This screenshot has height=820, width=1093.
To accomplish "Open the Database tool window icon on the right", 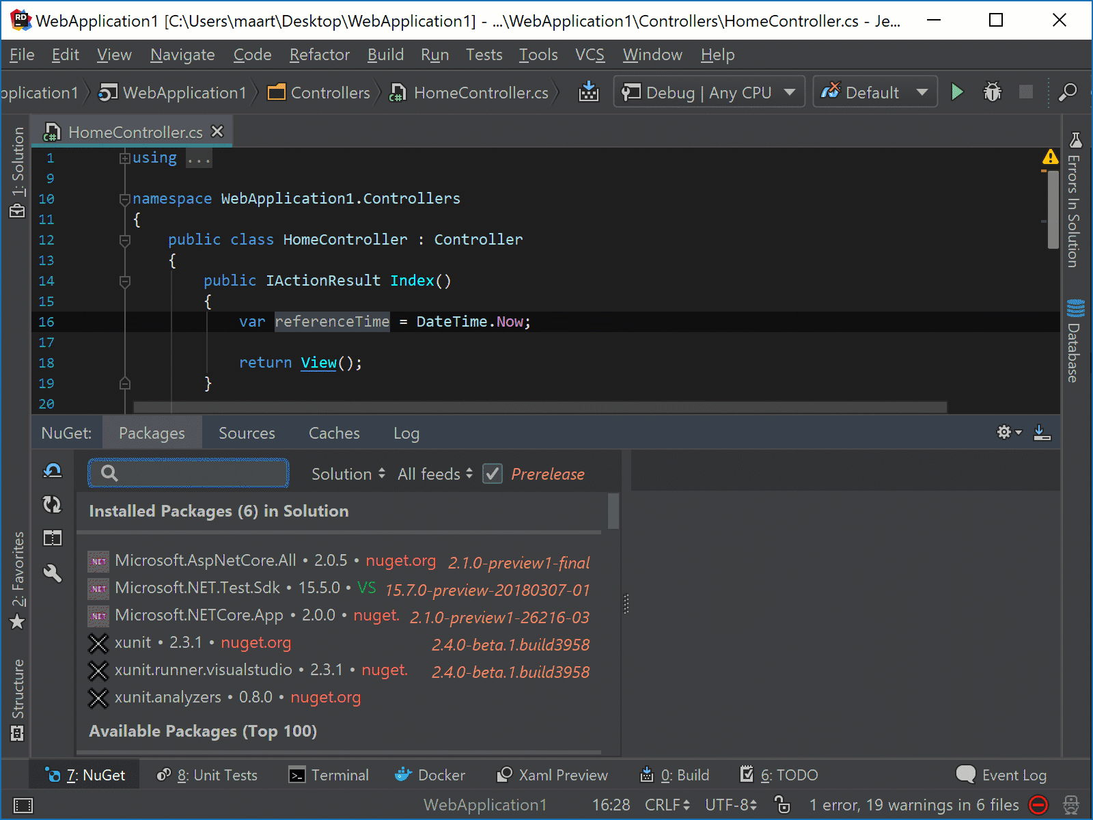I will 1075,309.
